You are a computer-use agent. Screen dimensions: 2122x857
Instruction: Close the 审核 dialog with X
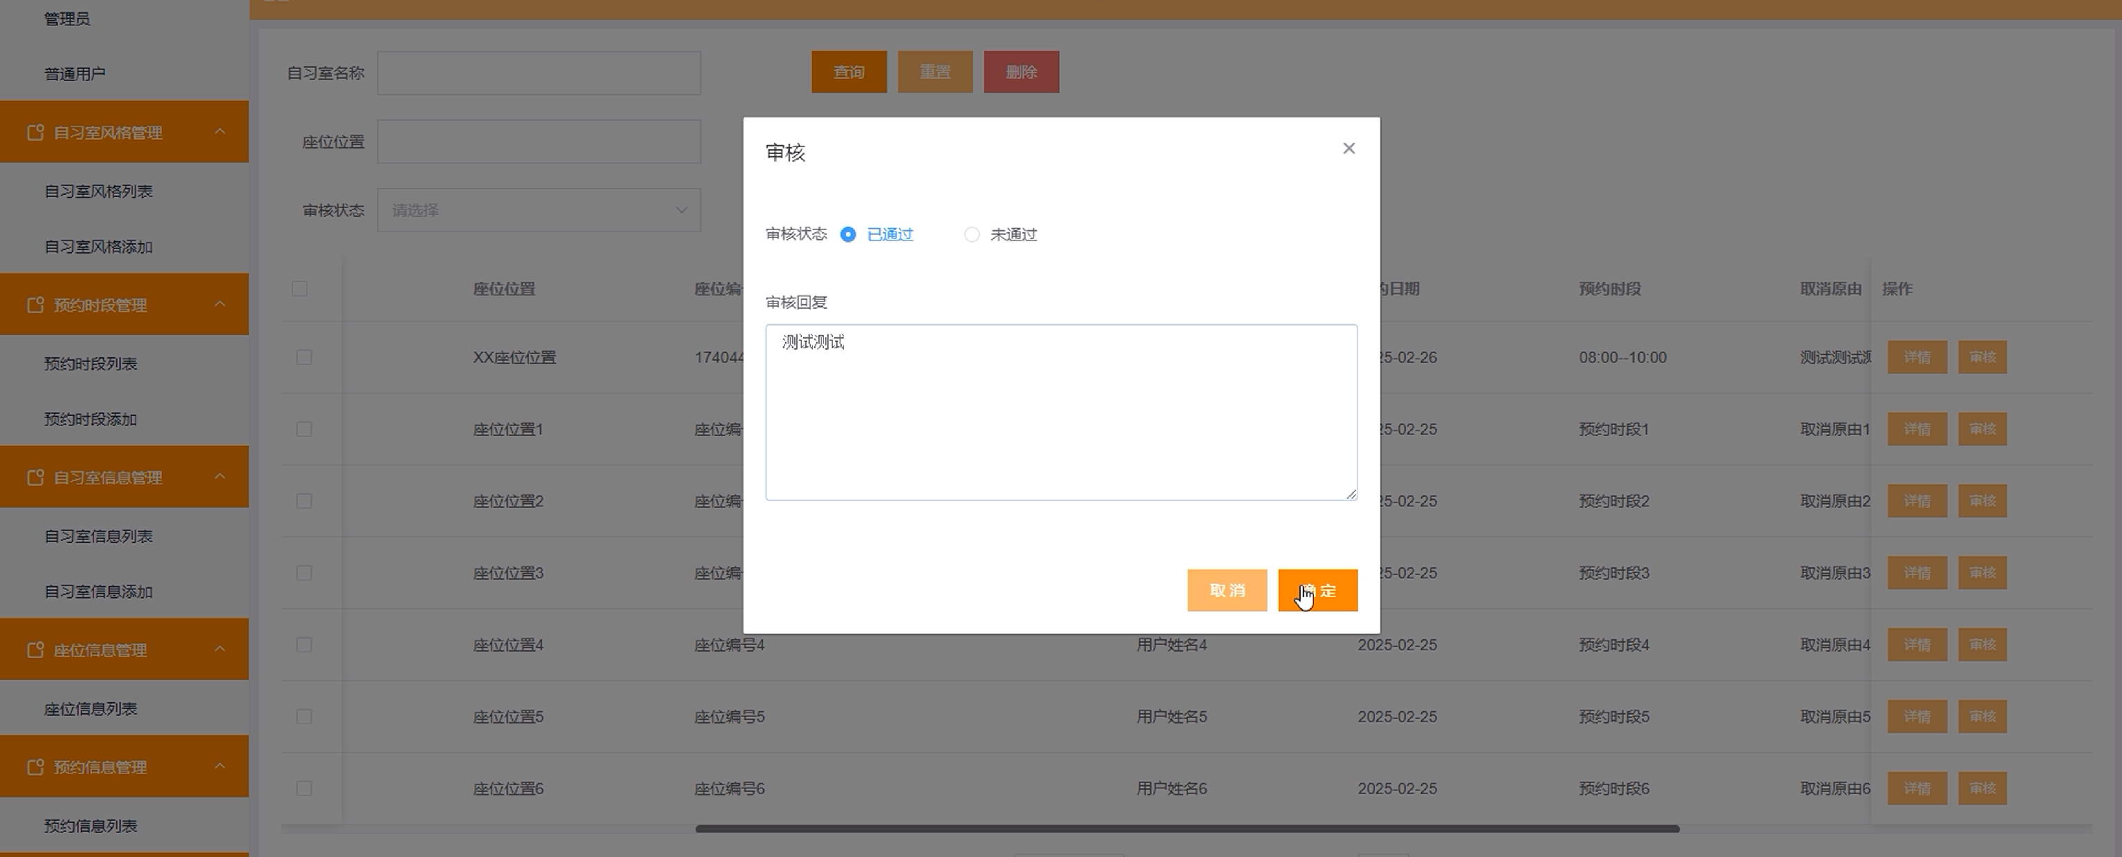tap(1349, 149)
